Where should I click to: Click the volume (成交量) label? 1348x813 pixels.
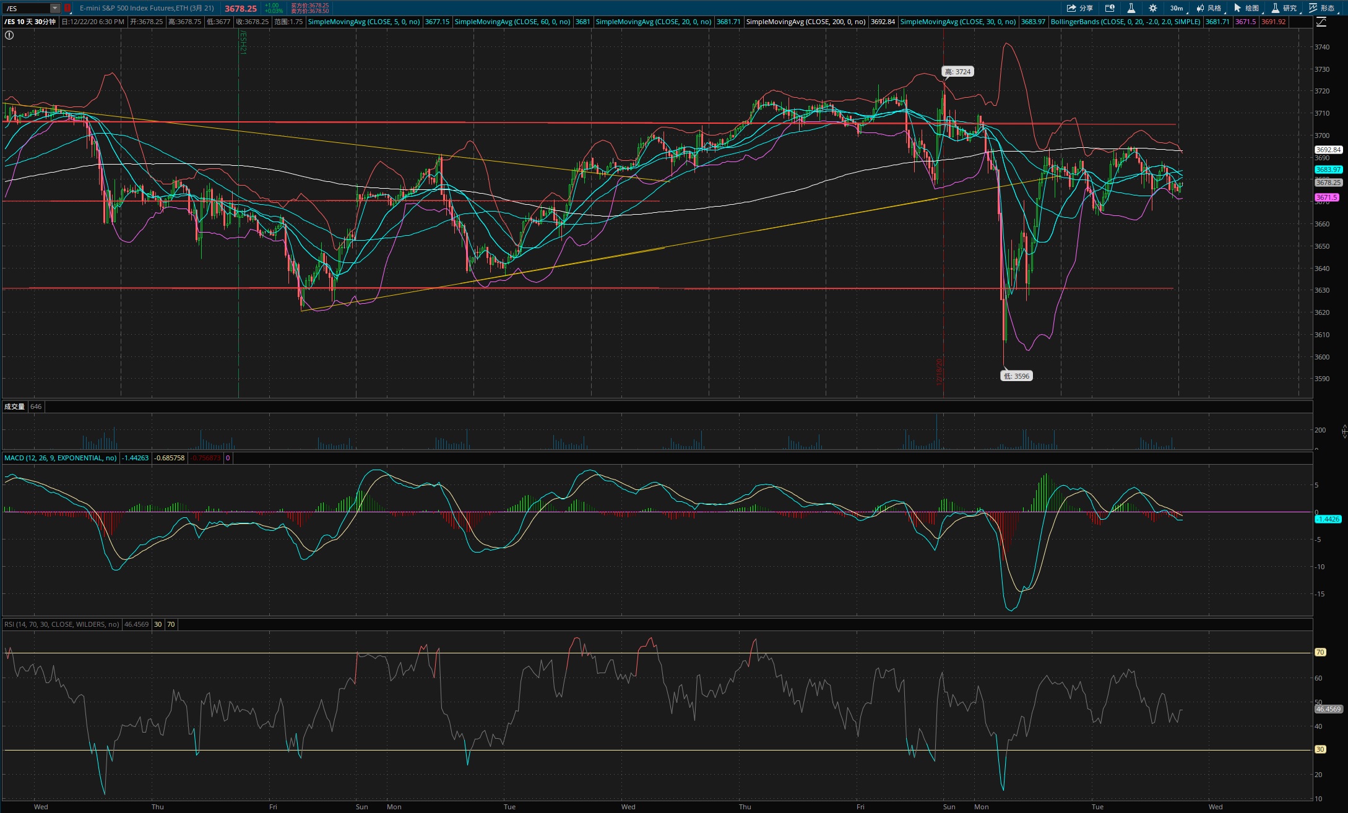[14, 406]
